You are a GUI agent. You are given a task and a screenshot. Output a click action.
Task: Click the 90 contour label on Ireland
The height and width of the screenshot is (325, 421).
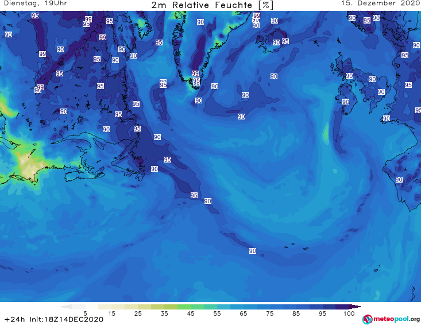pos(346,102)
